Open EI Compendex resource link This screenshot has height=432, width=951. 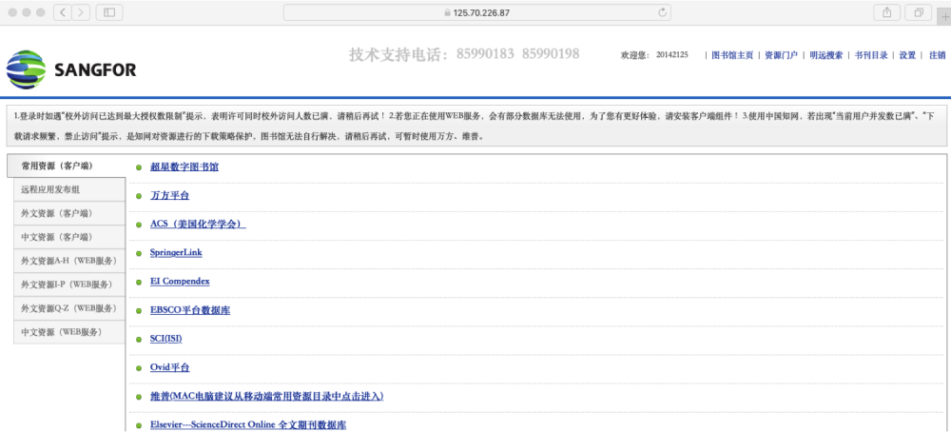pos(180,282)
